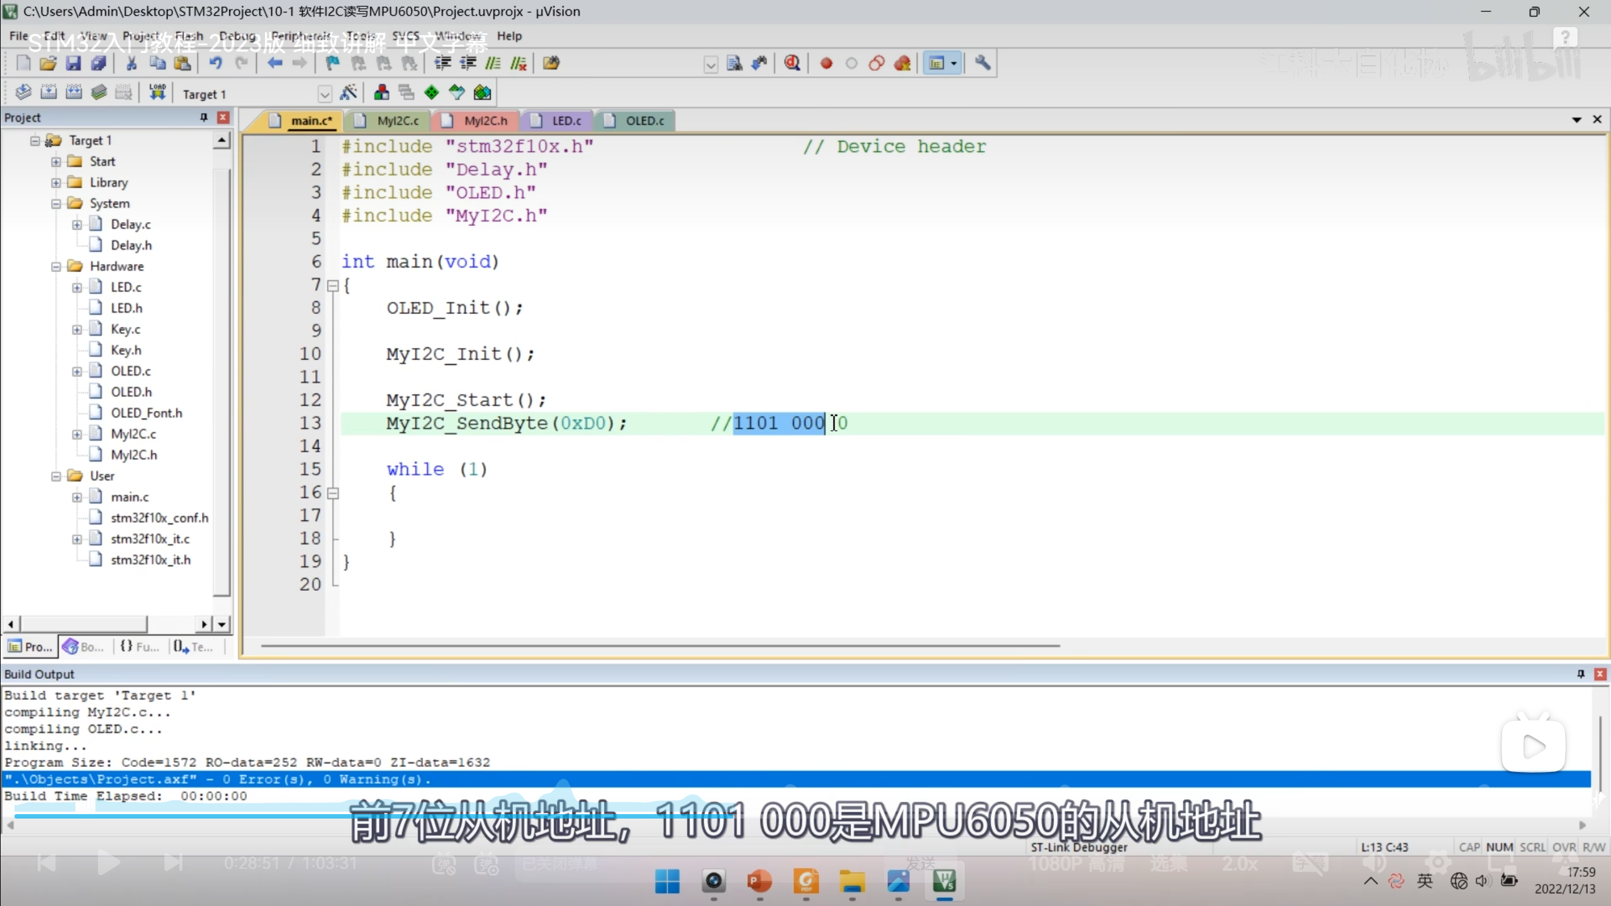Screen dimensions: 1611x906
Task: Select MyI2C.c in project tree
Action: coord(133,434)
